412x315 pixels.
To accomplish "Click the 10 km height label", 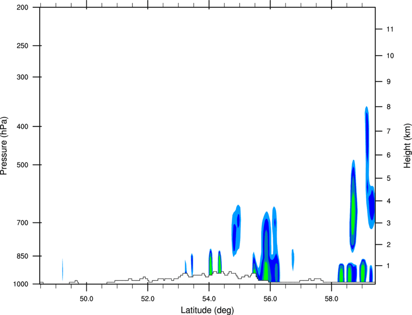I will (390, 56).
